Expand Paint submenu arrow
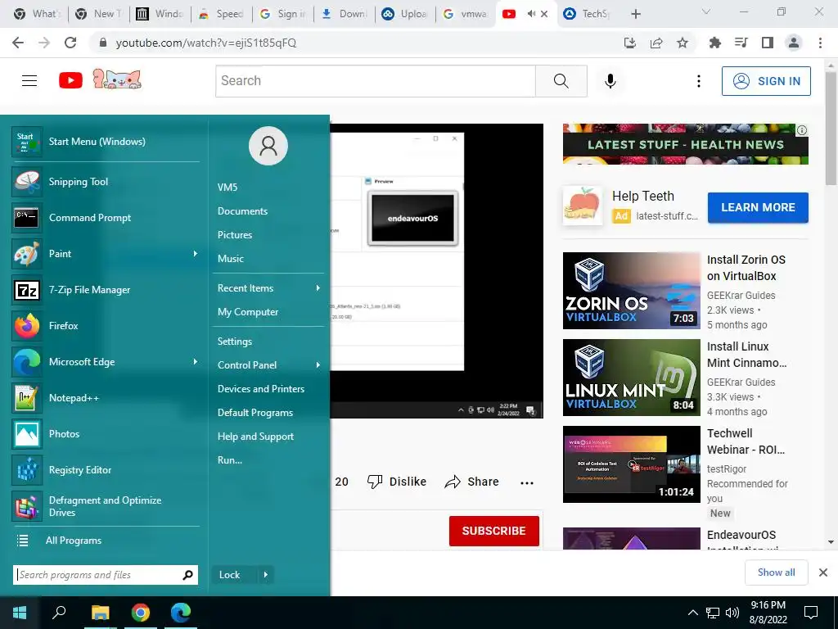 pyautogui.click(x=195, y=254)
